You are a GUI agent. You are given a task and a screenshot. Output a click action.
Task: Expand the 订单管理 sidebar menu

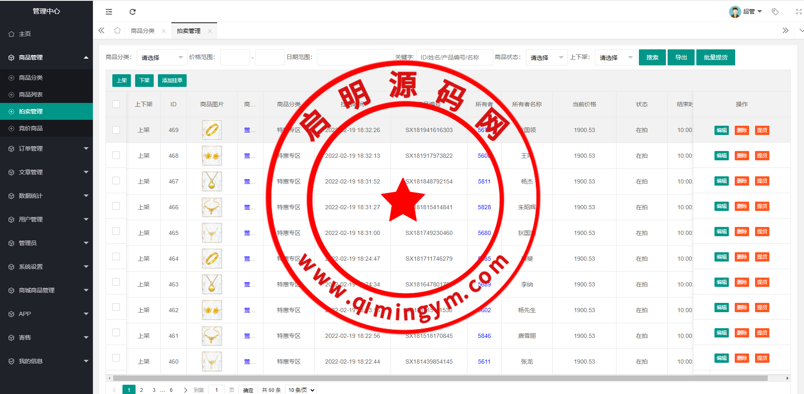pos(46,148)
